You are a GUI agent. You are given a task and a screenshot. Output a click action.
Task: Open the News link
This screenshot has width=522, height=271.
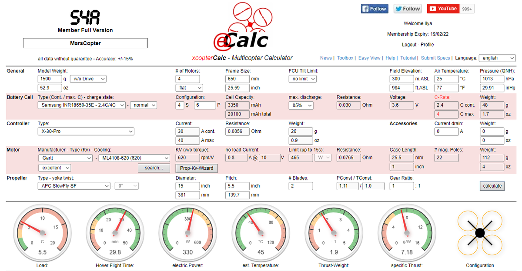coord(326,58)
